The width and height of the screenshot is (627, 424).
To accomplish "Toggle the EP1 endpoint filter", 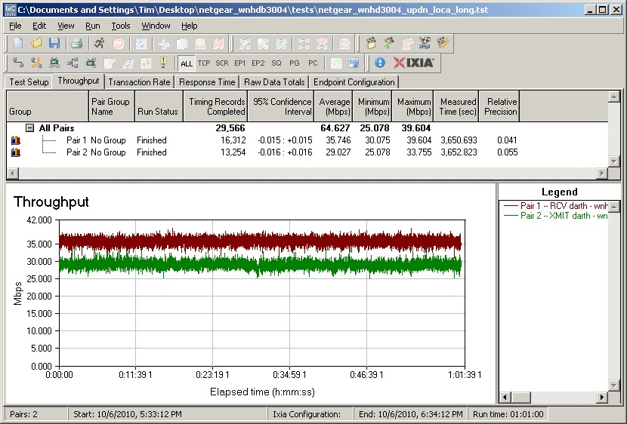I will point(240,63).
